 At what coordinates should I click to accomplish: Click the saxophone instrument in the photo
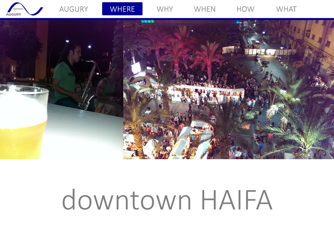tap(87, 85)
